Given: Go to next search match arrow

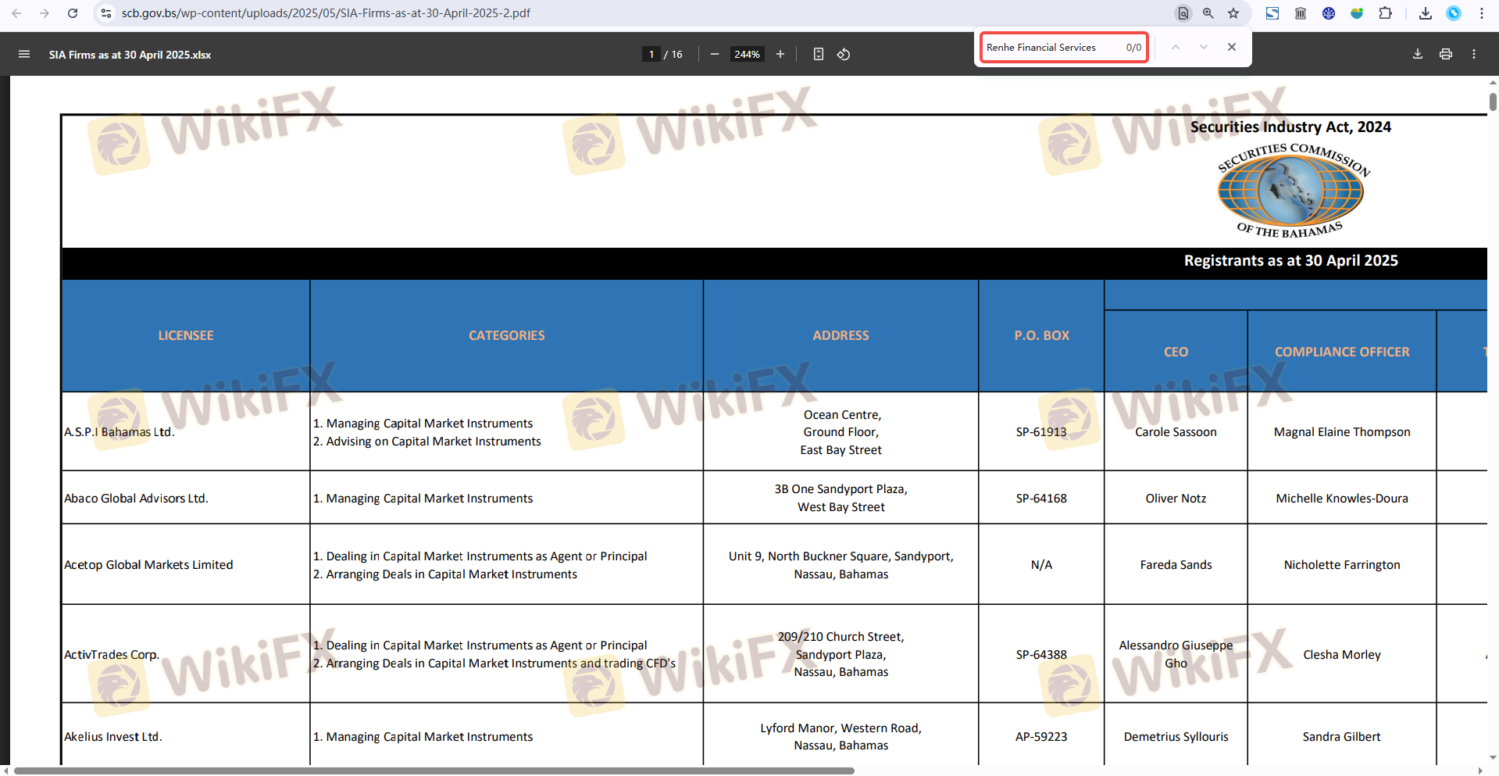Looking at the screenshot, I should click(1204, 48).
